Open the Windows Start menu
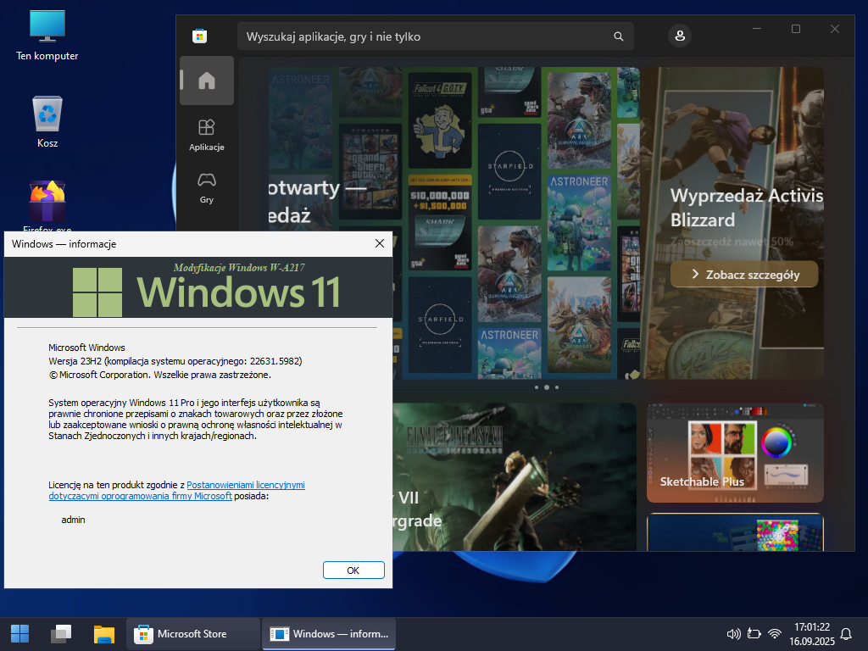Viewport: 868px width, 651px height. click(19, 633)
